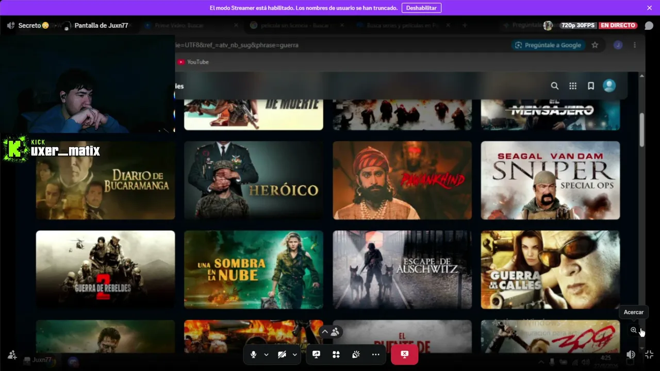Click Pregúntale a Google button
The width and height of the screenshot is (660, 371).
[548, 45]
